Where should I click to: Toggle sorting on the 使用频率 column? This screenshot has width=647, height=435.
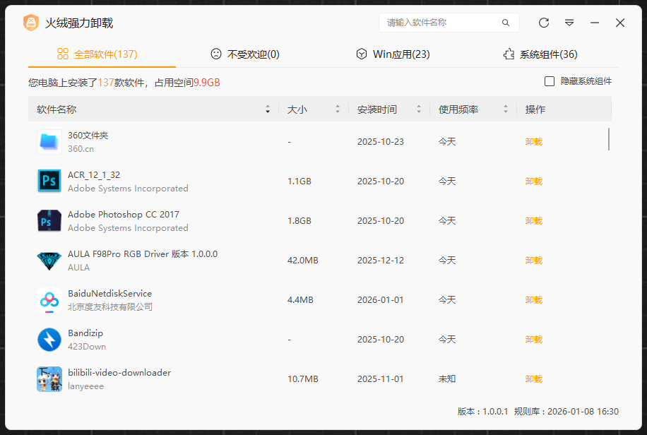pyautogui.click(x=506, y=109)
